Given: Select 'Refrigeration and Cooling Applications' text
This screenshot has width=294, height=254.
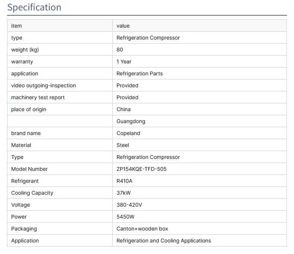Looking at the screenshot, I should (x=163, y=241).
